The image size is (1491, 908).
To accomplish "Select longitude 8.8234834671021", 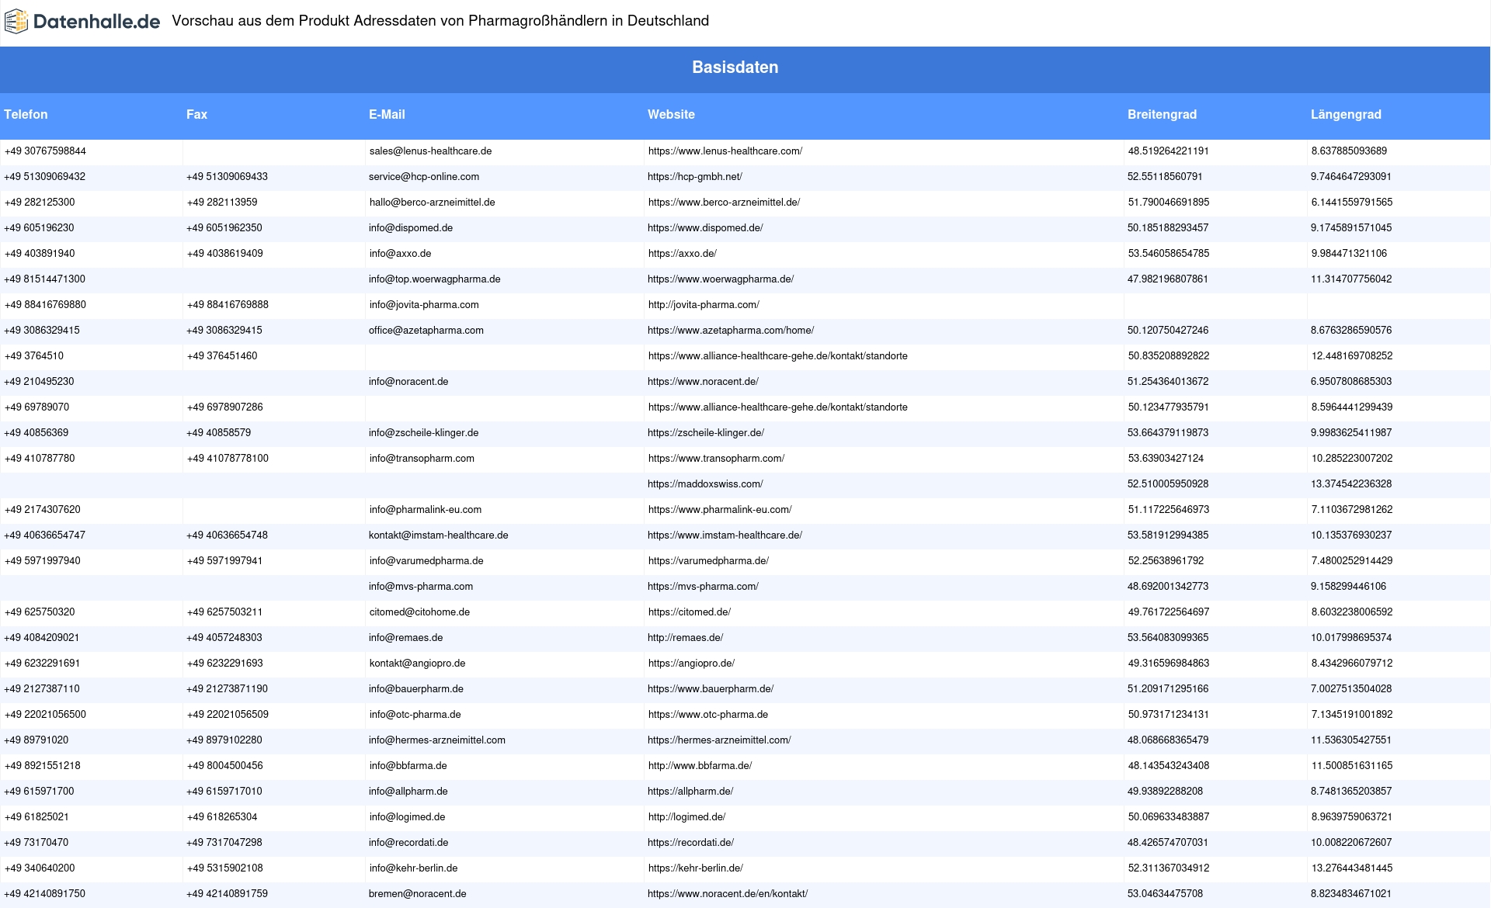I will [1351, 894].
